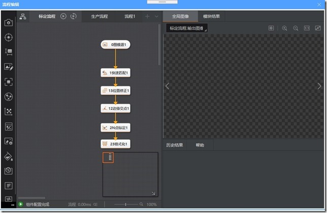Open the 标定流程.输出图像 dropdown

tap(187, 28)
